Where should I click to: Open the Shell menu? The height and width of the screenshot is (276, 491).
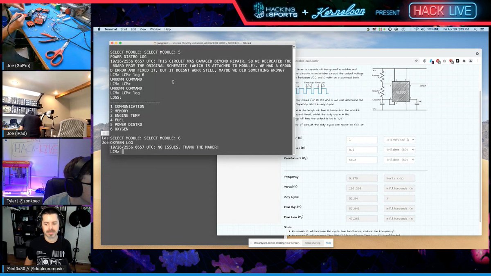(x=124, y=29)
